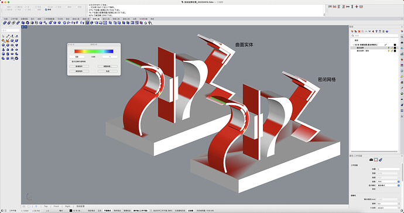
Task: Toggle the blue checked osnap checkbox
Action: (46, 9)
